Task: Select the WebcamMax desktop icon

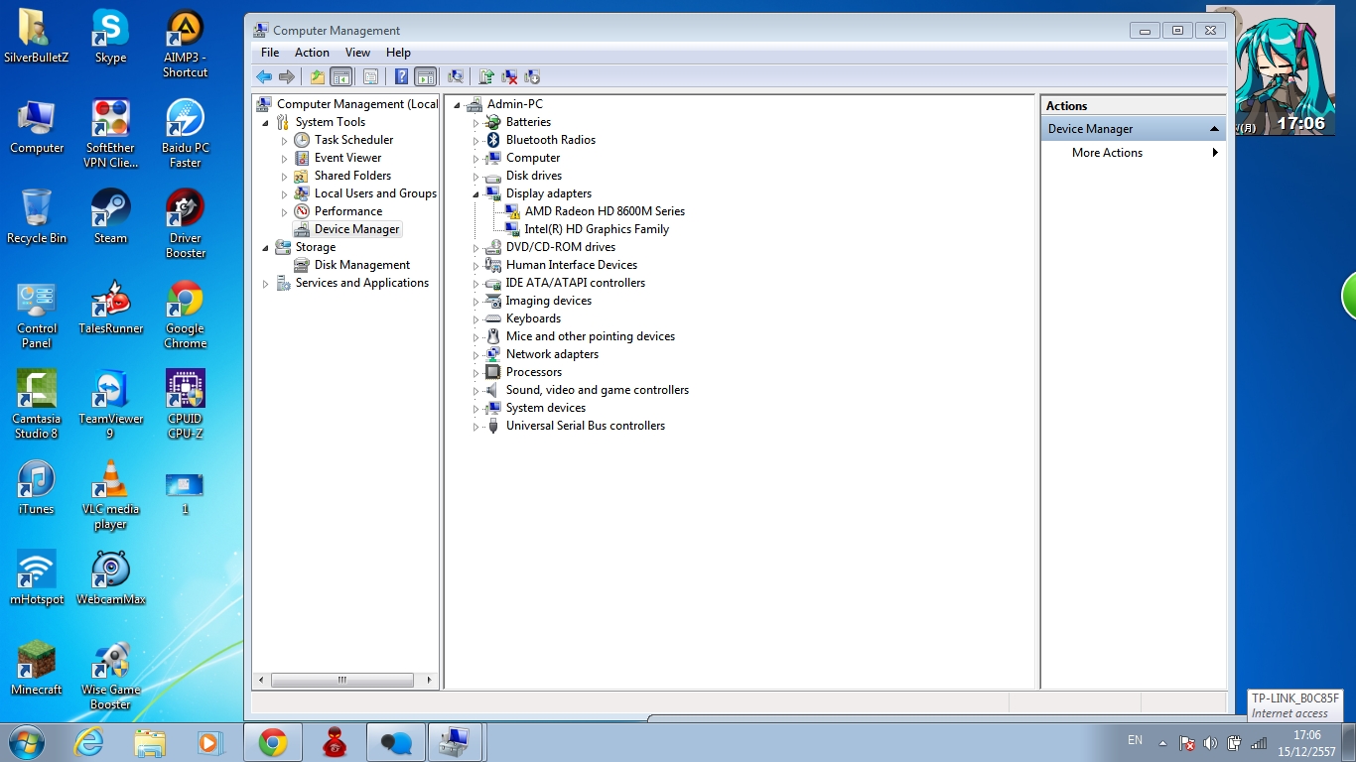Action: click(x=110, y=577)
